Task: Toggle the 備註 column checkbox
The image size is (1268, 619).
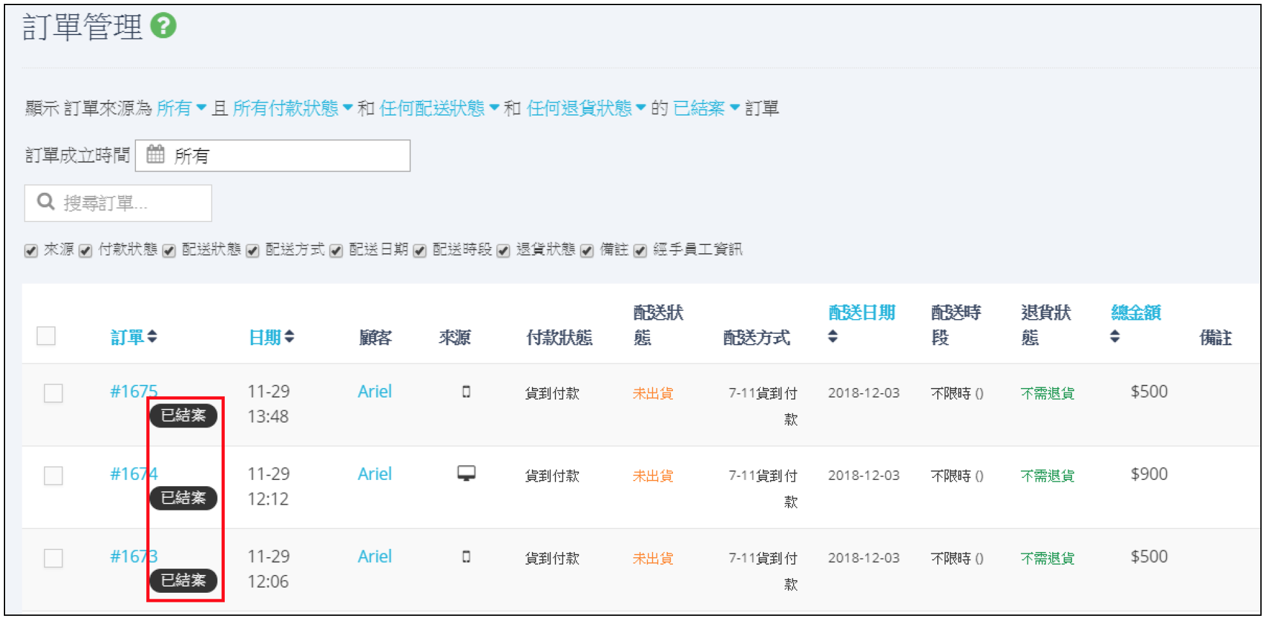Action: 587,251
